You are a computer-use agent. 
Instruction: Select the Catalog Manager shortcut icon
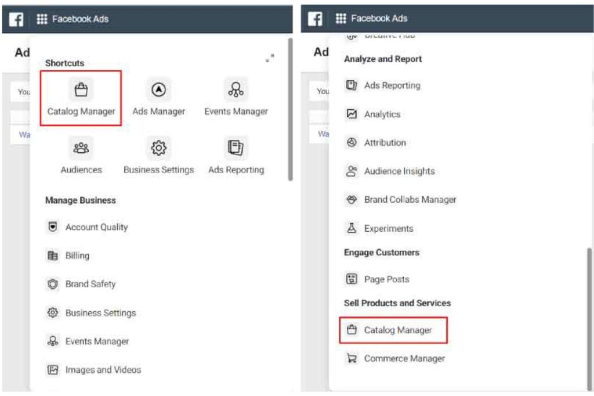pos(81,90)
